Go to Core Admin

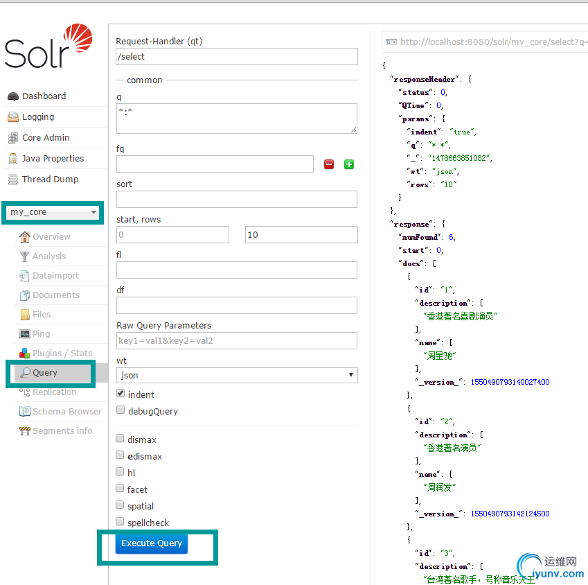(x=46, y=138)
